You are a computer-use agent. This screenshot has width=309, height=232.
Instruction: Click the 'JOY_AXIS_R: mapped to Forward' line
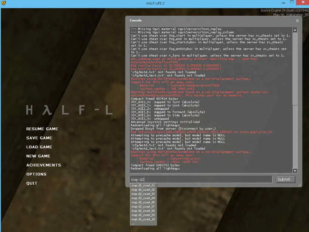click(x=168, y=112)
